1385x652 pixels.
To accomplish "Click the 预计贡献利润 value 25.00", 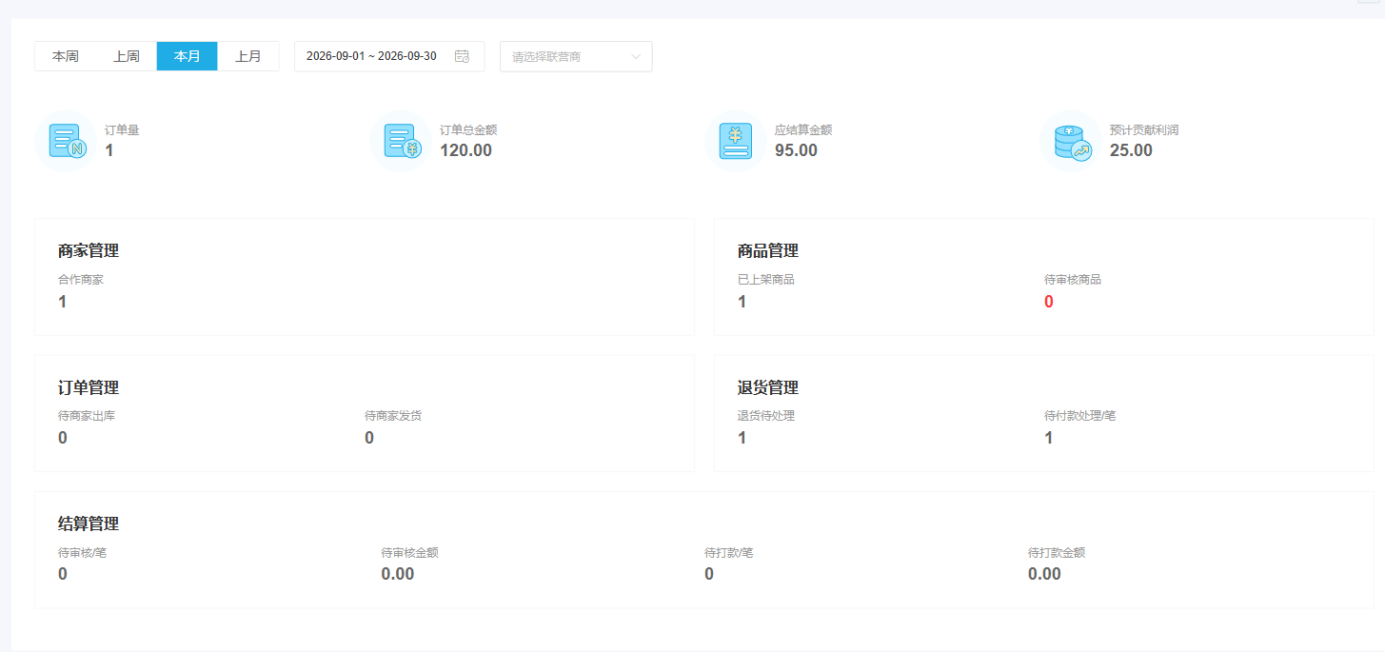I will click(1131, 150).
